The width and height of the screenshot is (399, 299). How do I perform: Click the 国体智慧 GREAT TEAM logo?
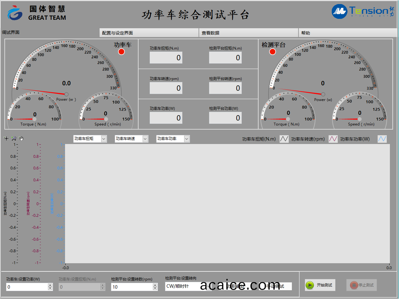(x=37, y=13)
